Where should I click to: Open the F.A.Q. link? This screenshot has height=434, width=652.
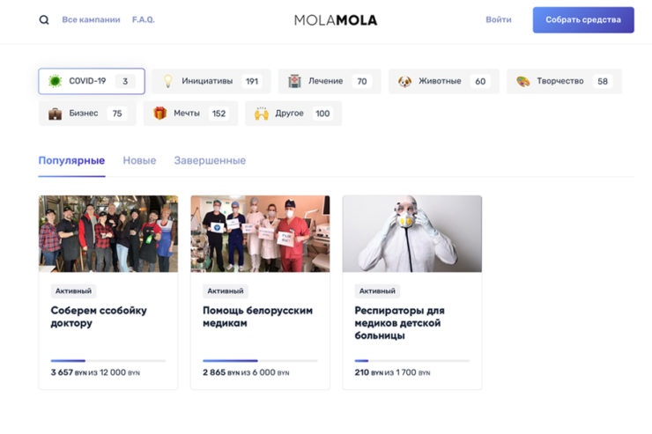144,19
